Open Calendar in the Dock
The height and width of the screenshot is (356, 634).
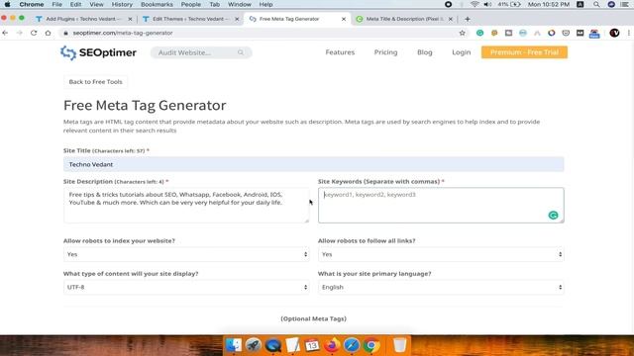[x=312, y=345]
